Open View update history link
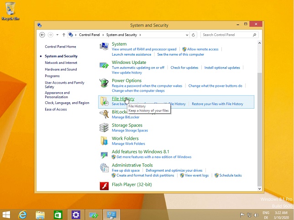This screenshot has height=220, width=294. tap(127, 73)
